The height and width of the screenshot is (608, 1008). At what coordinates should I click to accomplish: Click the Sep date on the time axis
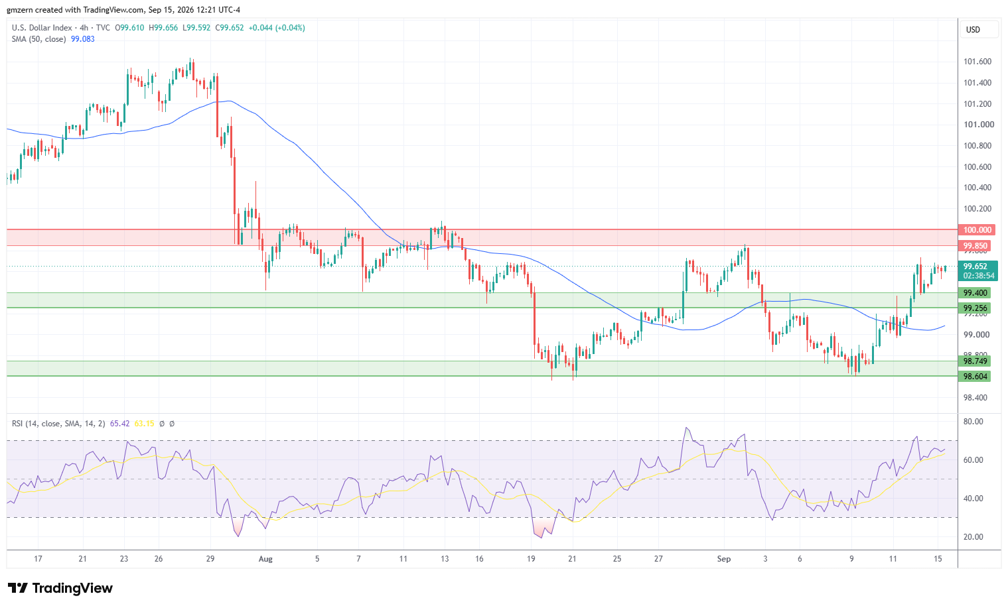724,559
